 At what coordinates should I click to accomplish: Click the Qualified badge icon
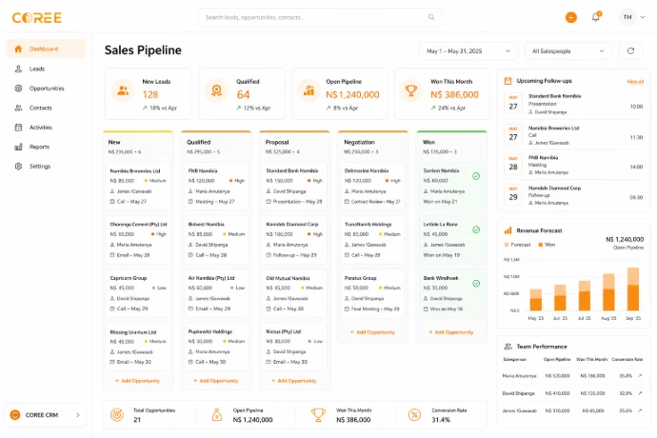[x=217, y=90]
